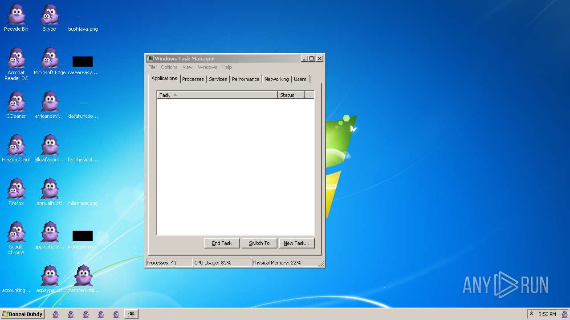Click the Task Manager taskbar button

131,314
